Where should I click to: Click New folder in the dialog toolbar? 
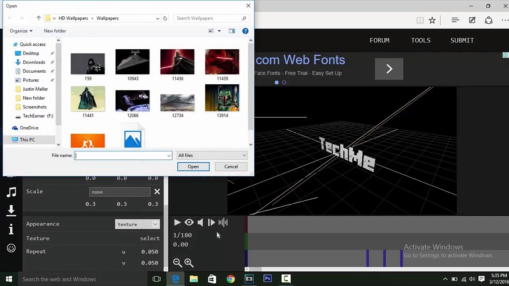[55, 31]
